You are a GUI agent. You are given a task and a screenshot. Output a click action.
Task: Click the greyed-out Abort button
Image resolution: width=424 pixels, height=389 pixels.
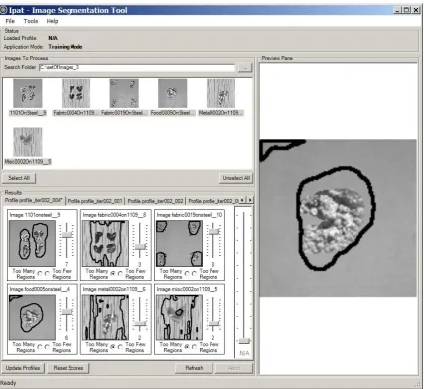(234, 368)
